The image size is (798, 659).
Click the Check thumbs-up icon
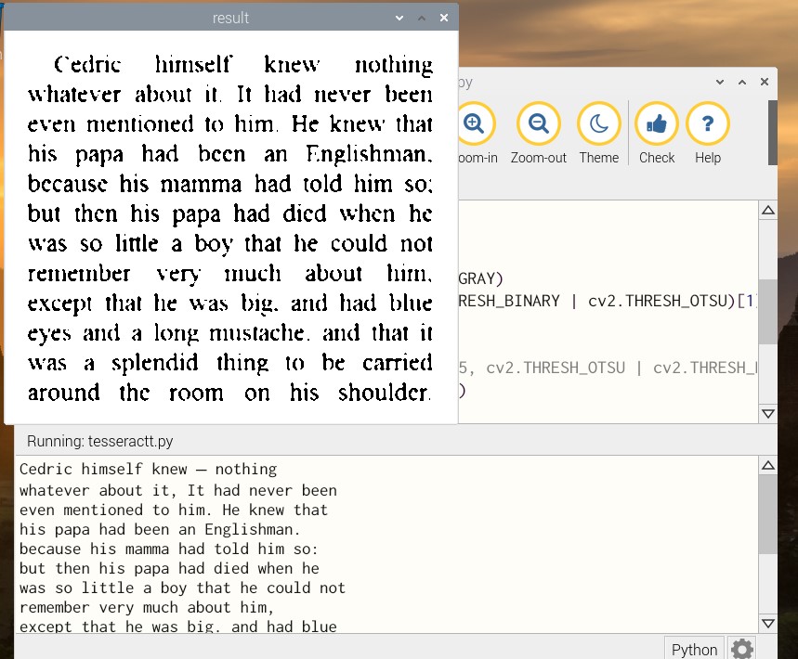[x=657, y=123]
